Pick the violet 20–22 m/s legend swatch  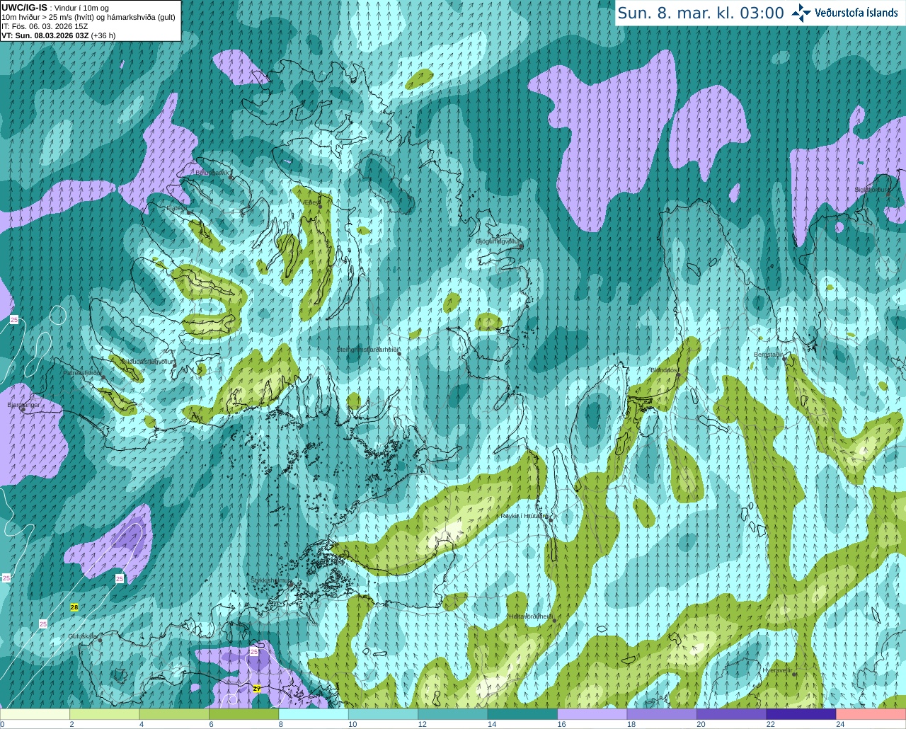click(x=732, y=714)
